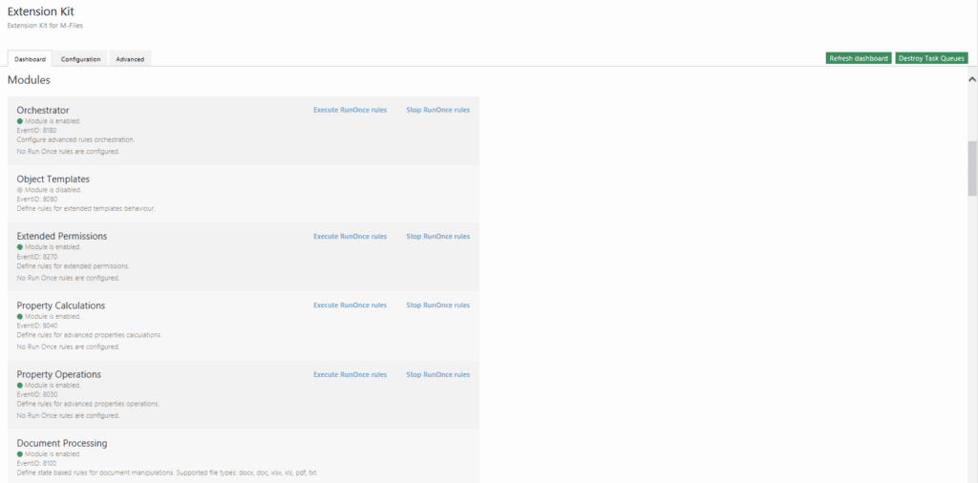Execute RunOnce rules for Extended Permissions
The image size is (978, 483).
350,237
